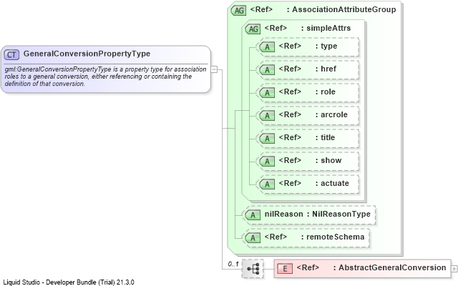Select the ': title' attribute label
This screenshot has width=458, height=286.
(x=325, y=137)
